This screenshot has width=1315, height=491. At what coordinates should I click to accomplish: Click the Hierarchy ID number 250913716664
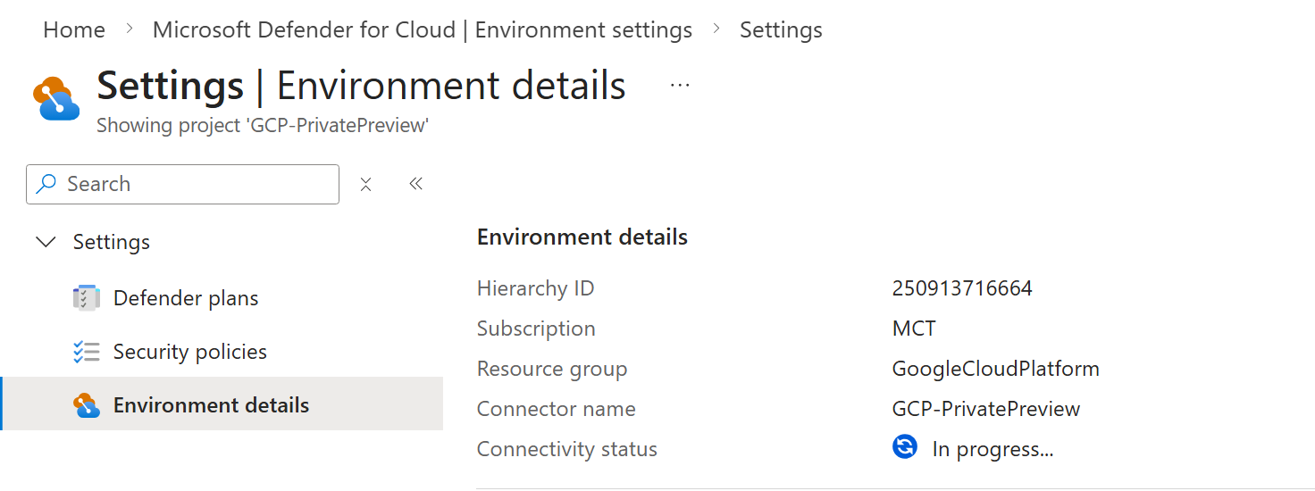pos(962,288)
